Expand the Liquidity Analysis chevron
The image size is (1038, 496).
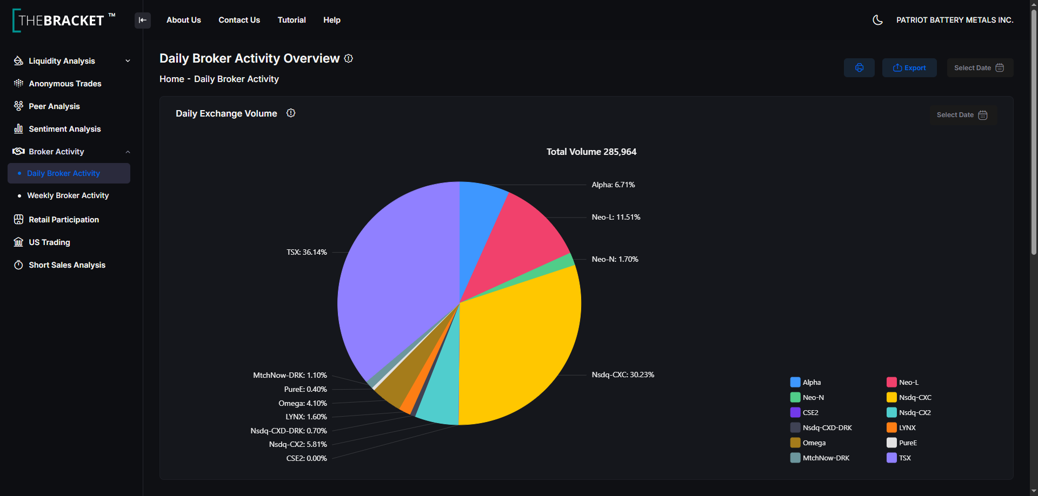(x=128, y=61)
